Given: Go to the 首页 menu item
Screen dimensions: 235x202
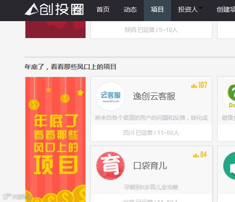Looking at the screenshot, I should point(103,9).
